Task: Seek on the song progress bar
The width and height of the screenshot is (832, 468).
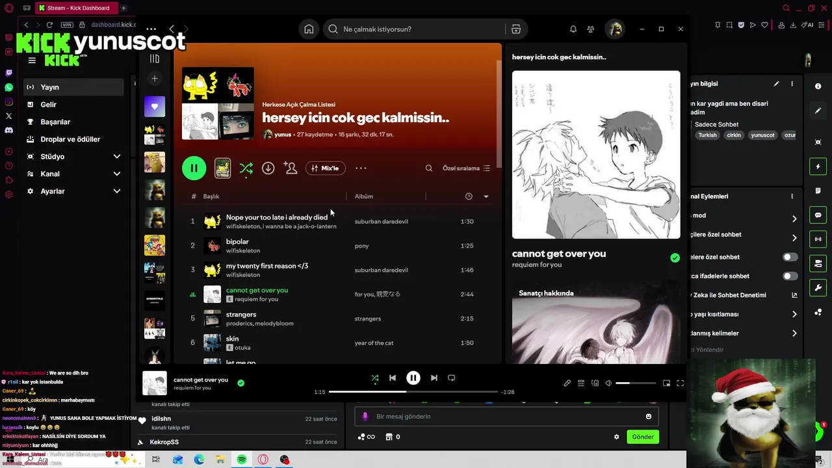Action: click(413, 392)
